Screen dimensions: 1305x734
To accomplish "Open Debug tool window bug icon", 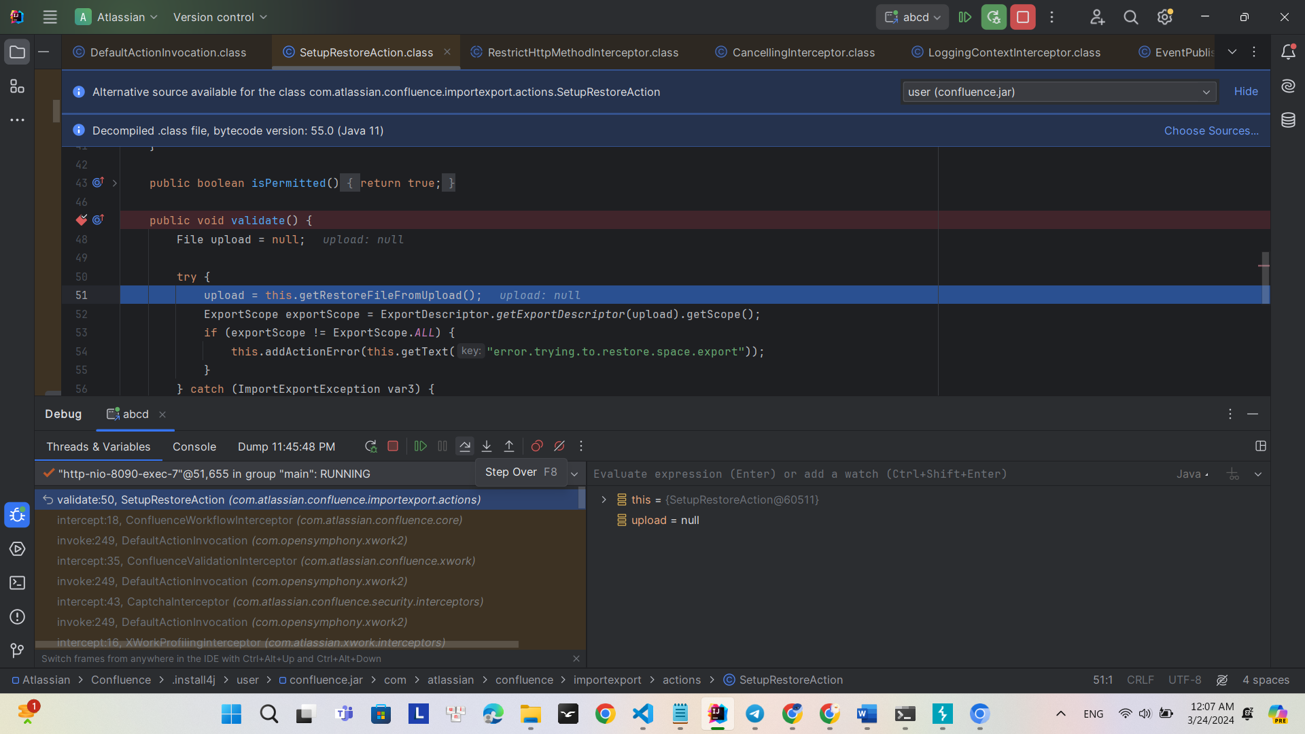I will [17, 514].
